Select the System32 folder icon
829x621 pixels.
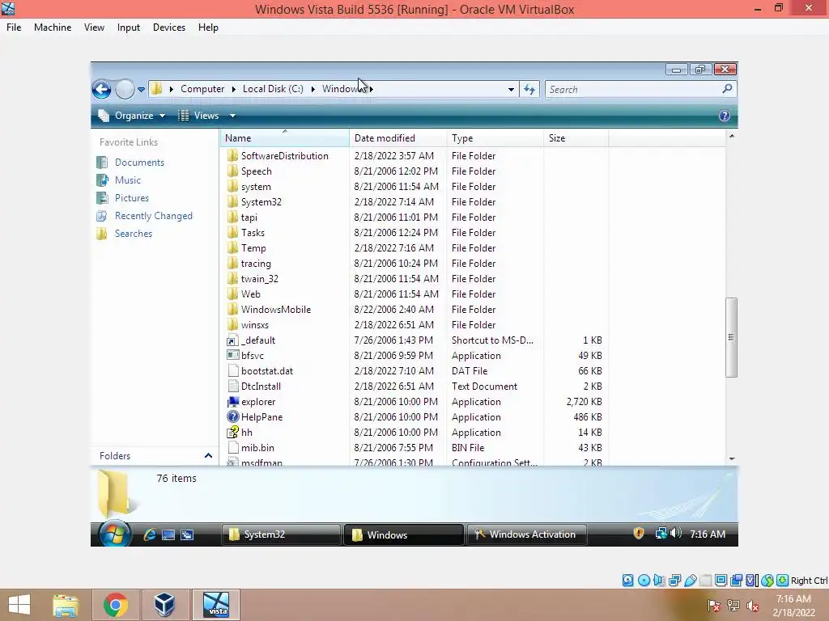point(232,201)
